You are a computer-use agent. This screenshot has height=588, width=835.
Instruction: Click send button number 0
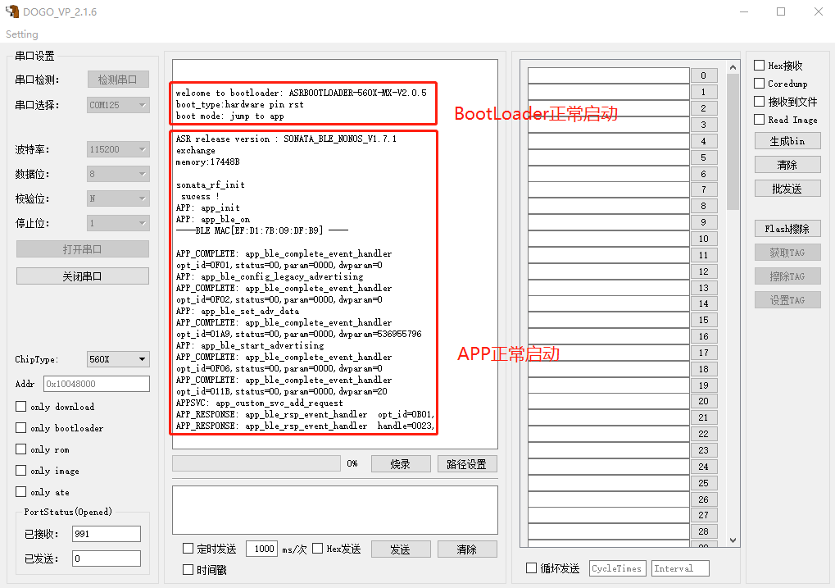(x=703, y=75)
